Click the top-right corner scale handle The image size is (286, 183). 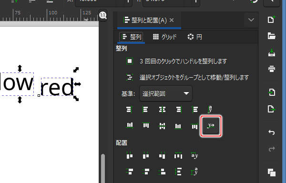pos(76,70)
